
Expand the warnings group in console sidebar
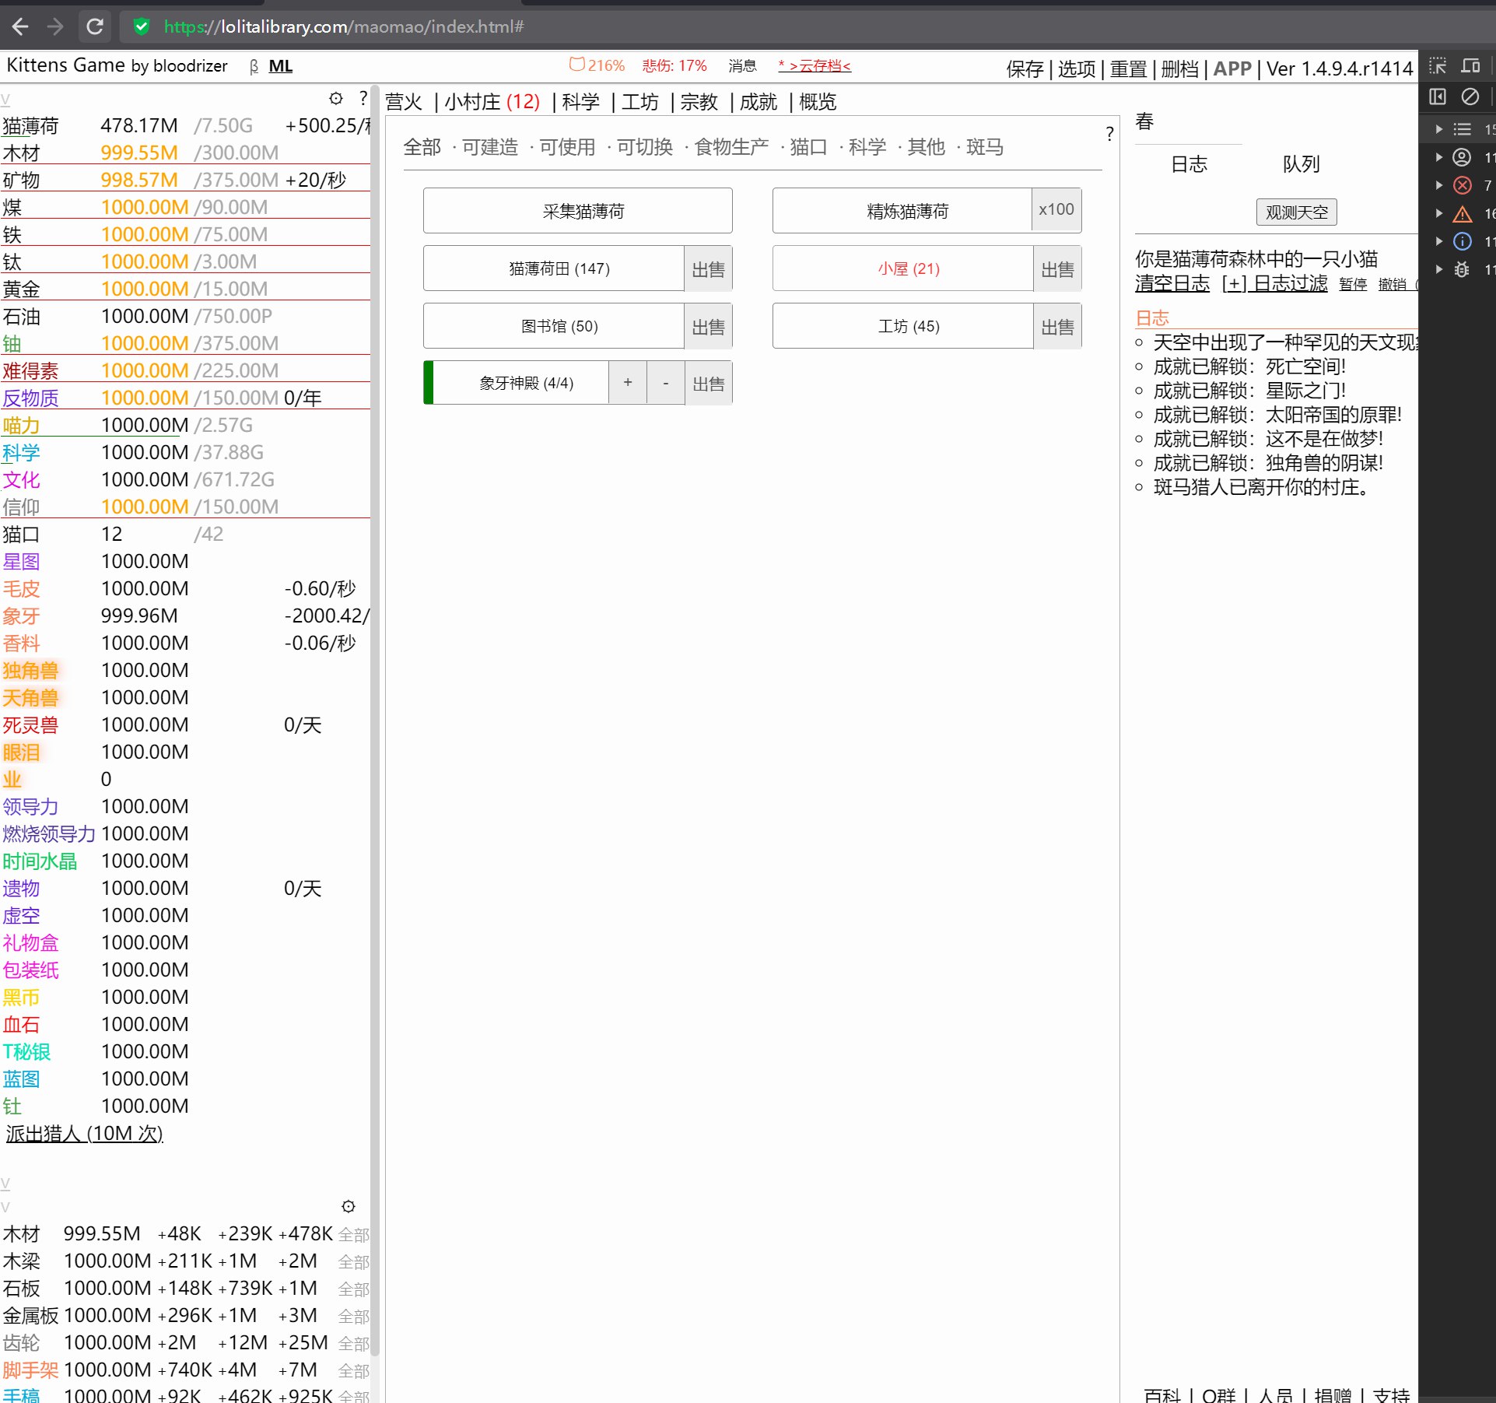[1439, 213]
